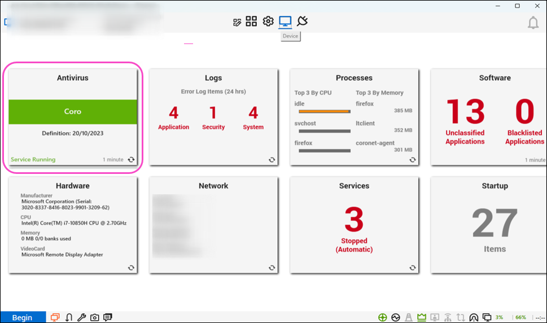Click 'Error Log Items (24 hrs)' text
The width and height of the screenshot is (547, 323).
tap(213, 91)
